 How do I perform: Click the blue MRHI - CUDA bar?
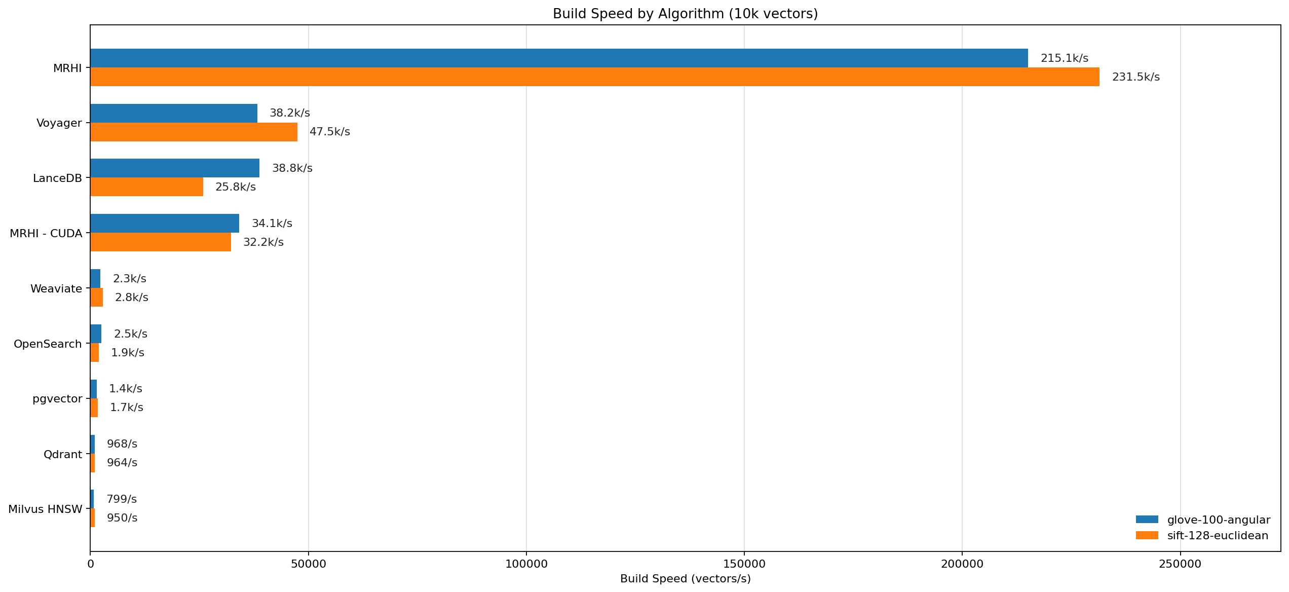[x=165, y=224]
